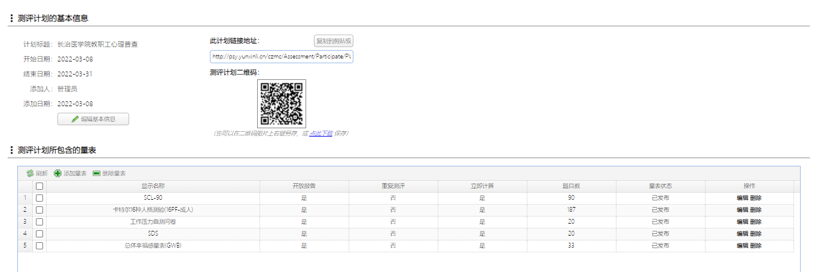The height and width of the screenshot is (272, 815).
Task: Click the delete scale minus icon
Action: point(96,174)
